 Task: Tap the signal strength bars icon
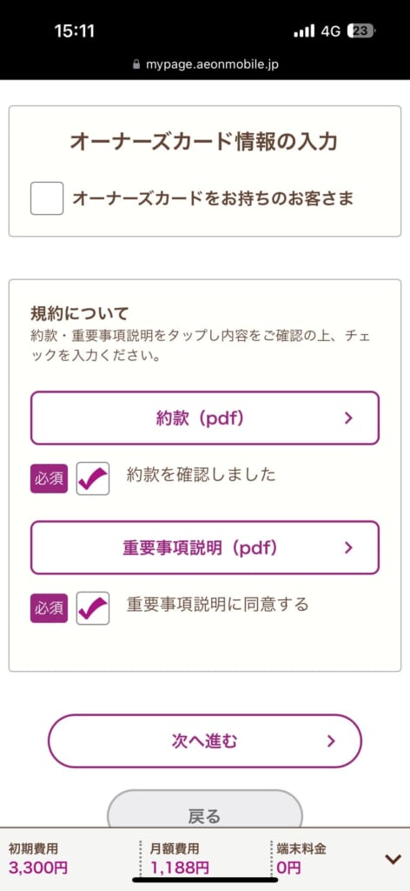[x=304, y=31]
